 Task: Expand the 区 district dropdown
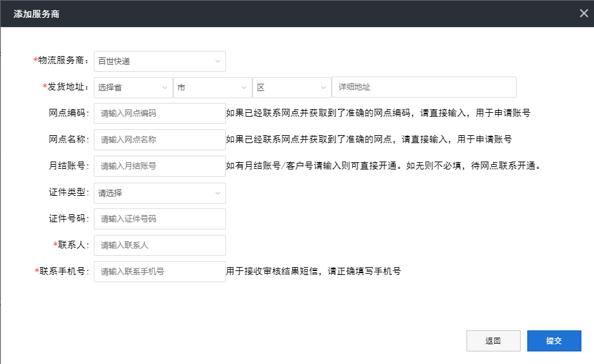tap(291, 87)
